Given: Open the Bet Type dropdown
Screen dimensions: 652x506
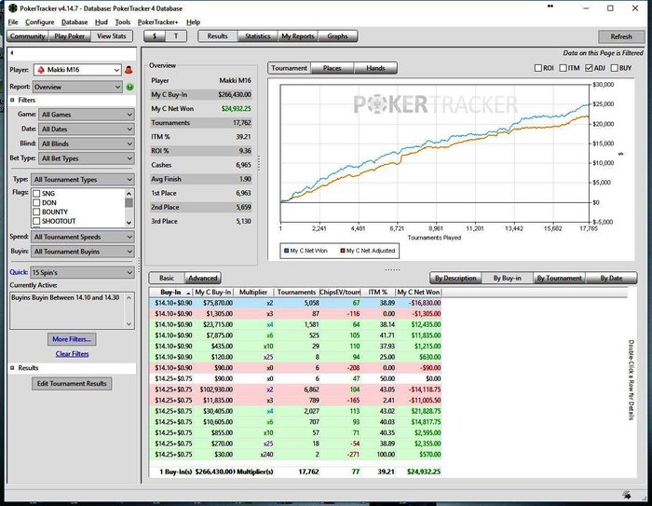Looking at the screenshot, I should click(x=87, y=158).
